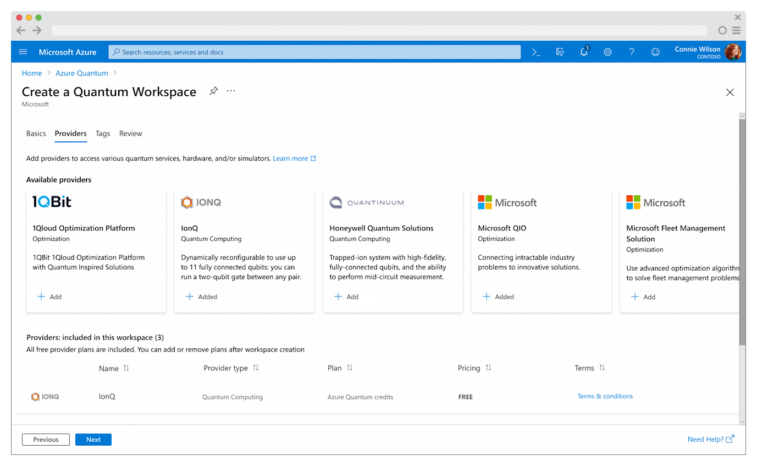Viewport: 757px width, 466px height.
Task: Click the Added button on the IonQ card
Action: pos(201,297)
